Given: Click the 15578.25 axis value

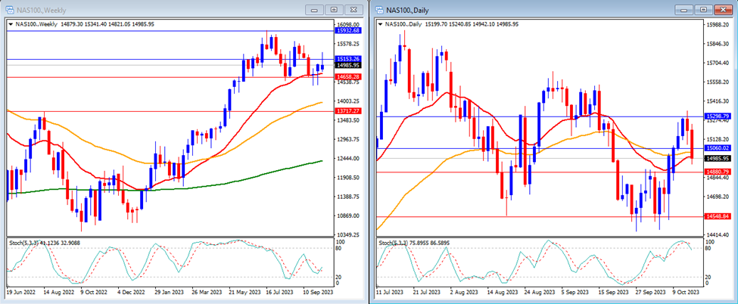Looking at the screenshot, I should tap(349, 44).
